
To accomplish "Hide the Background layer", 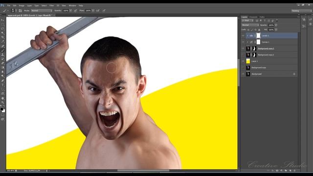I will click(243, 74).
